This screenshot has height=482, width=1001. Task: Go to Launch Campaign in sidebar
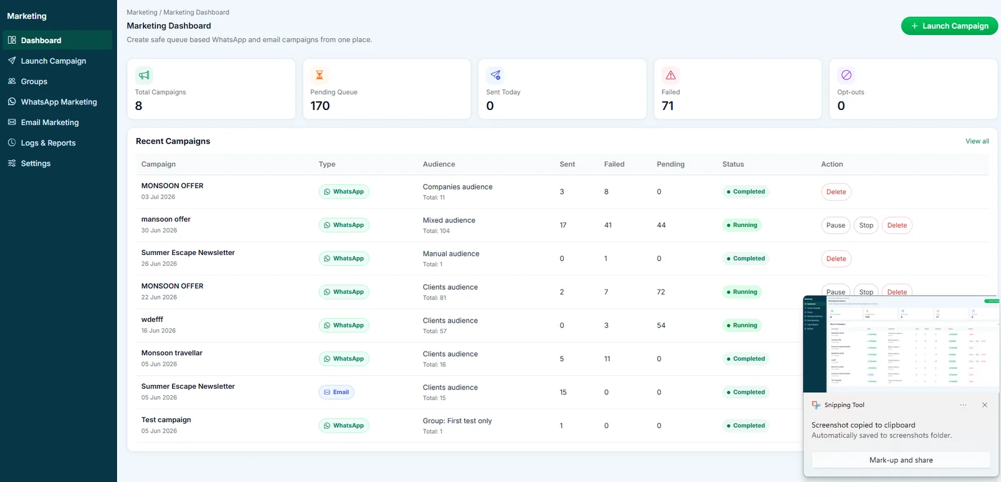57,61
